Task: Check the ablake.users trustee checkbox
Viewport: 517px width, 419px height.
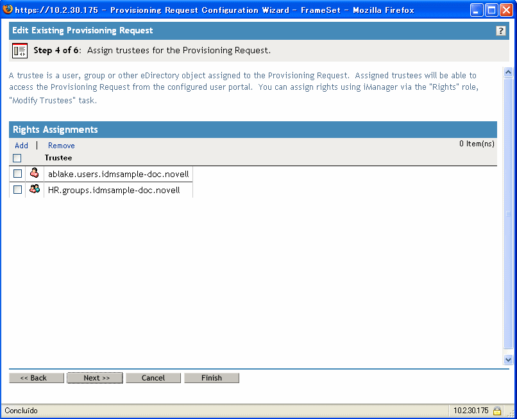Action: (17, 173)
